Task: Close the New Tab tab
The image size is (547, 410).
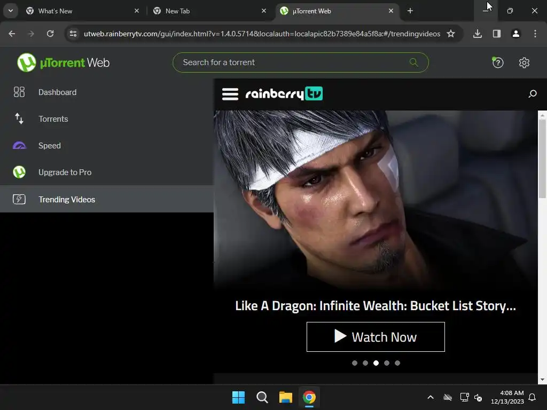Action: [x=264, y=11]
